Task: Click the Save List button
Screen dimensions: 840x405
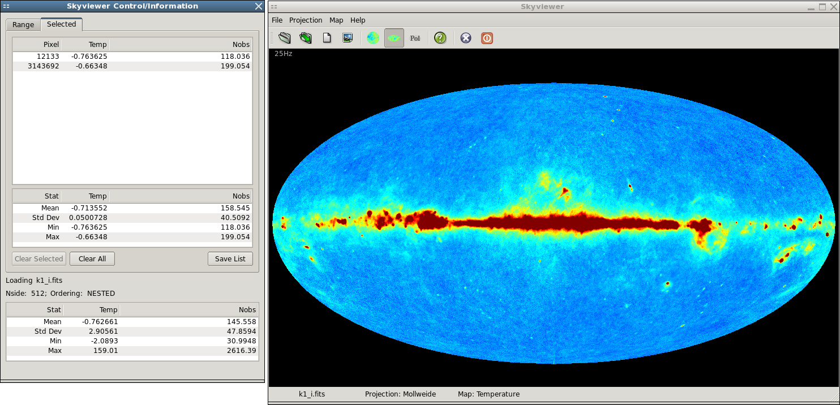Action: pyautogui.click(x=230, y=258)
